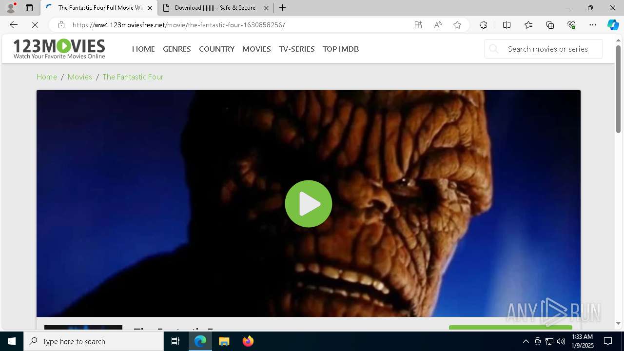Follow the Home breadcrumb link

coord(47,77)
